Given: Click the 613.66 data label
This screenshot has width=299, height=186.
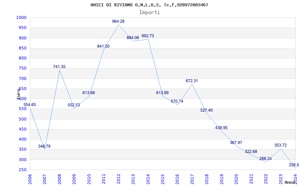Looking at the screenshot, I should (x=89, y=93).
